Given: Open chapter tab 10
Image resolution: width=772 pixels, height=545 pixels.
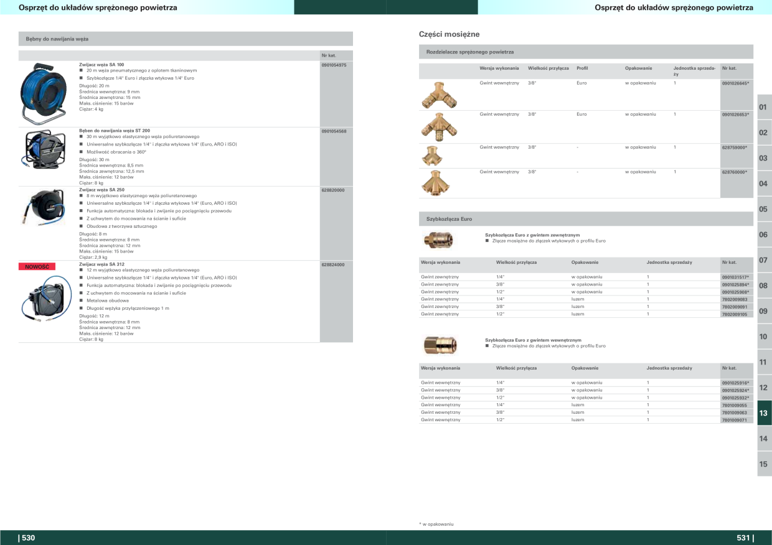Looking at the screenshot, I should pyautogui.click(x=764, y=337).
